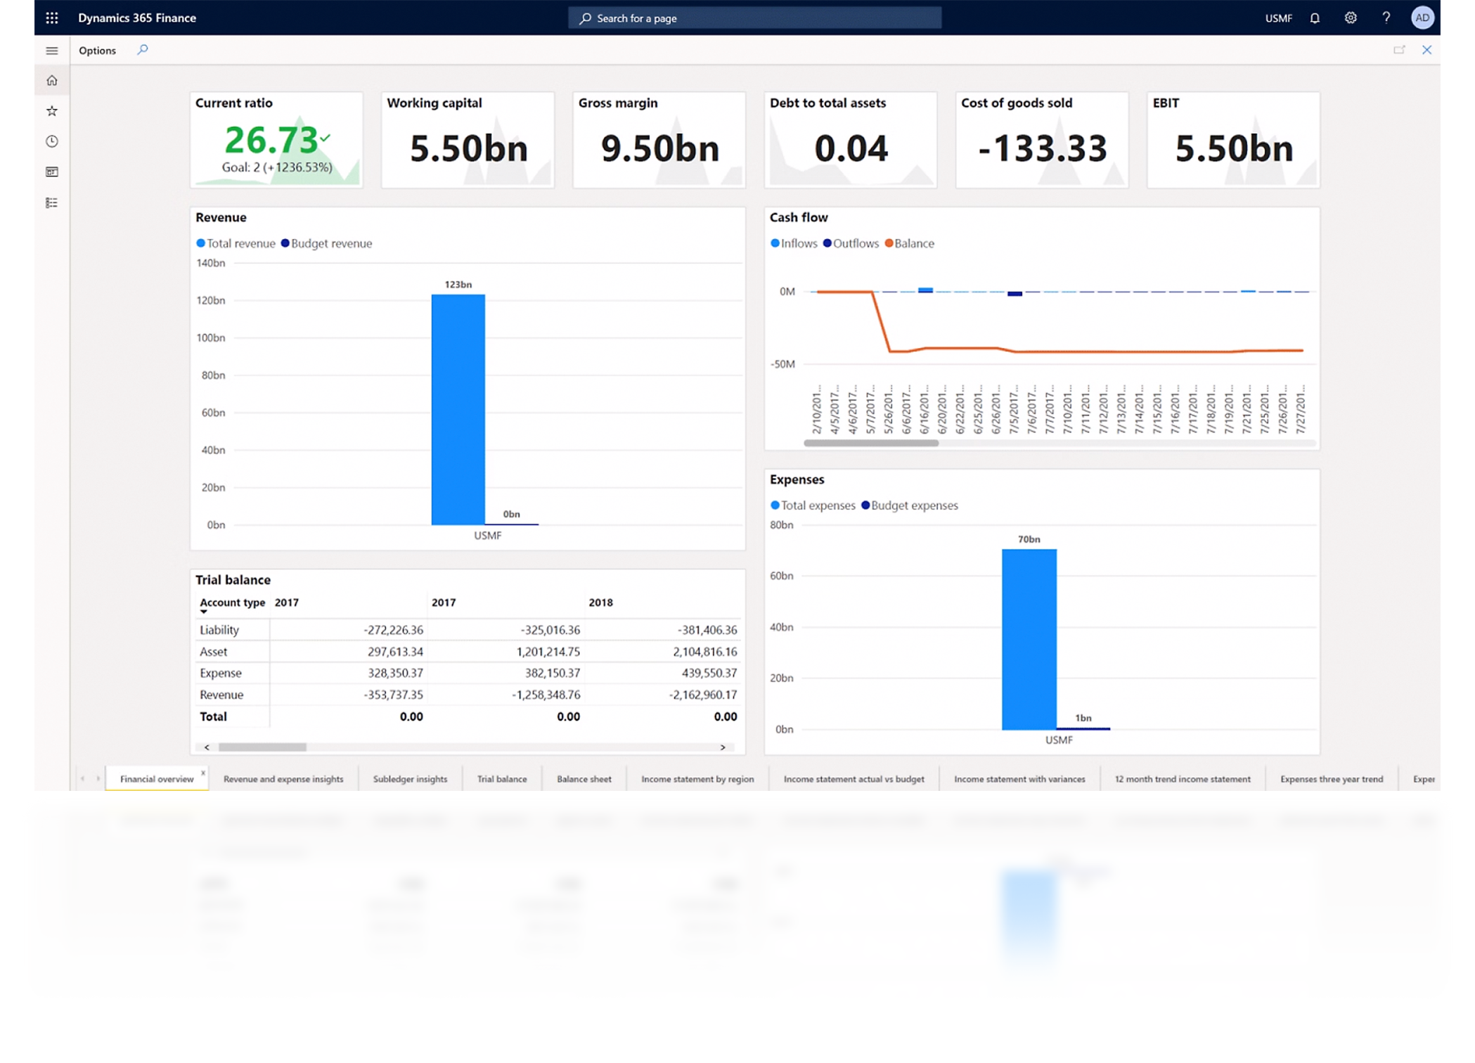Screen dimensions: 1475x1063
Task: Open the Options menu
Action: 97,51
